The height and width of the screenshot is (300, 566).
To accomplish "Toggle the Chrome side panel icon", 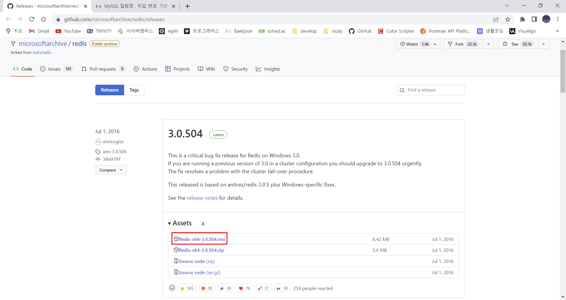I will pyautogui.click(x=534, y=19).
